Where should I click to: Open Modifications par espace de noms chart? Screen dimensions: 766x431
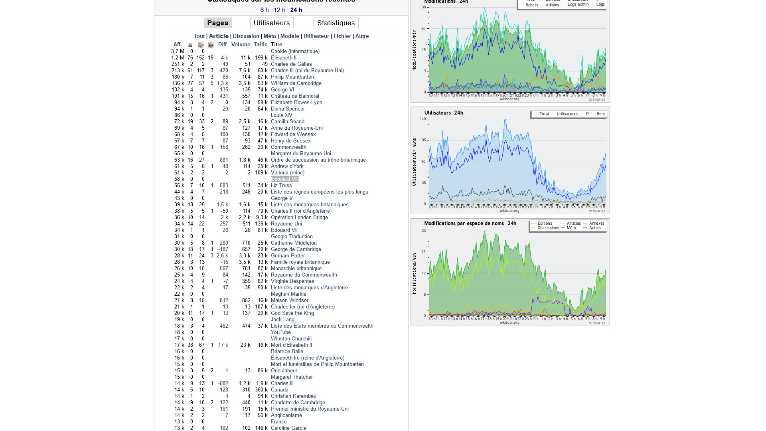tap(510, 272)
